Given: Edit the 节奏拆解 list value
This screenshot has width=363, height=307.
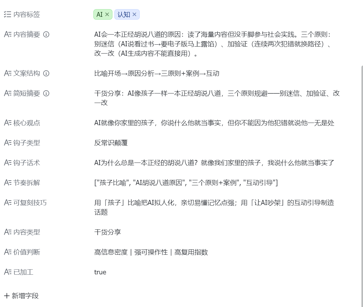Looking at the screenshot, I should point(186,182).
